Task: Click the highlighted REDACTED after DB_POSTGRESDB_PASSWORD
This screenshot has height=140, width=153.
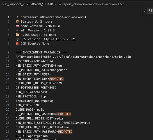Action: tap(63, 114)
